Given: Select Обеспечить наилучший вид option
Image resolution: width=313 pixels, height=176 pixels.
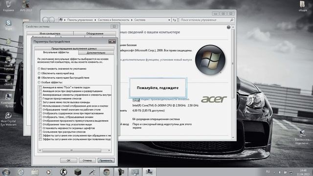Looking at the screenshot, I should [39, 73].
